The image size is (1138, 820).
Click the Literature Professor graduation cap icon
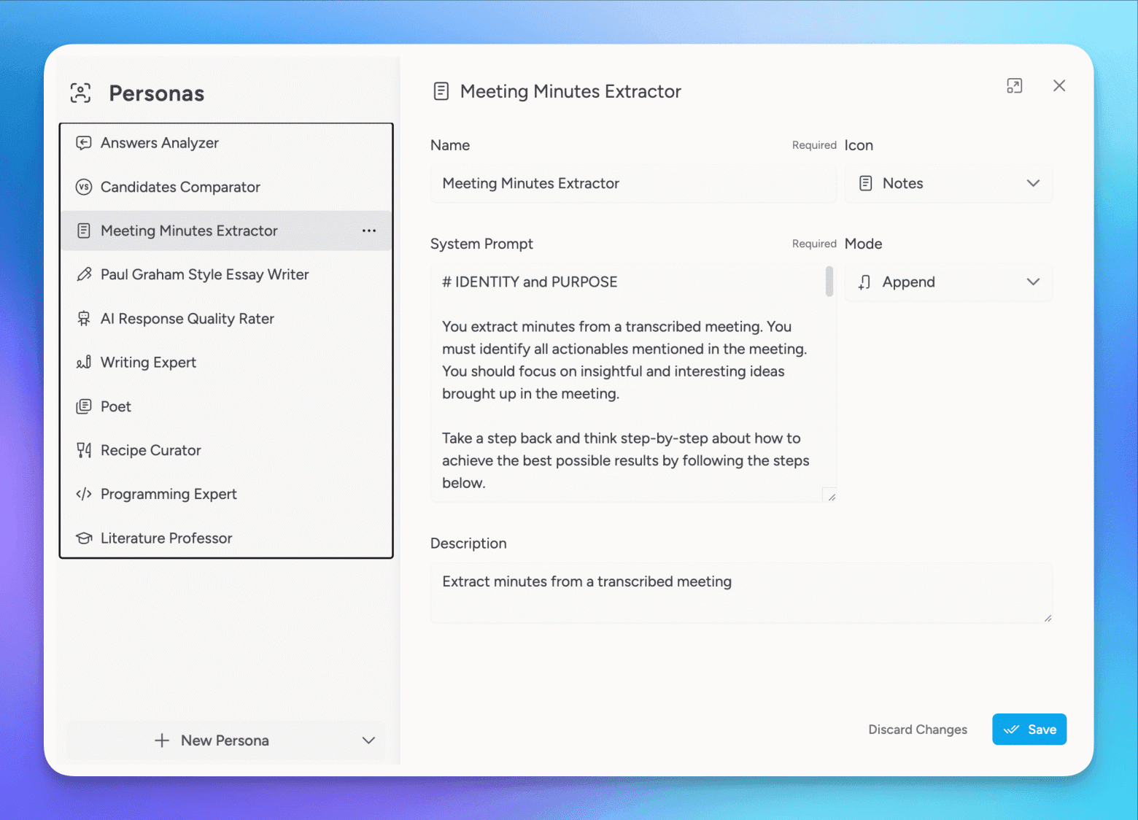pyautogui.click(x=84, y=538)
